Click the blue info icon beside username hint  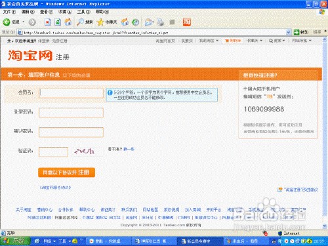[x=110, y=92]
